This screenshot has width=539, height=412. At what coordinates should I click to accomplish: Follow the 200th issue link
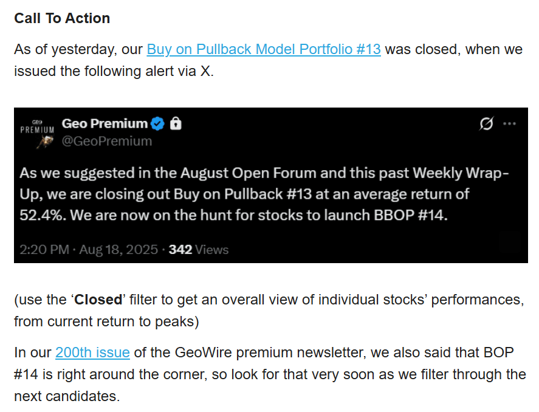click(92, 352)
